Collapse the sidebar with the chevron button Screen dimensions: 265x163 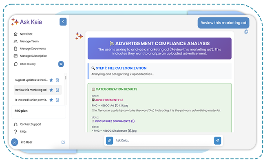pyautogui.click(x=63, y=22)
